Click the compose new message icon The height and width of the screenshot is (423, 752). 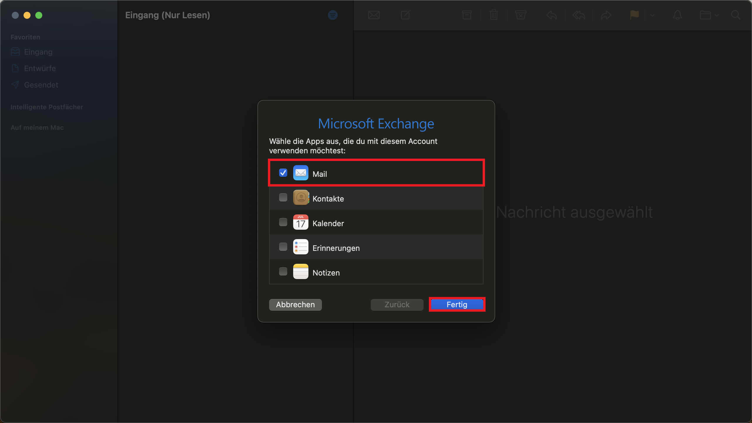[x=405, y=15]
